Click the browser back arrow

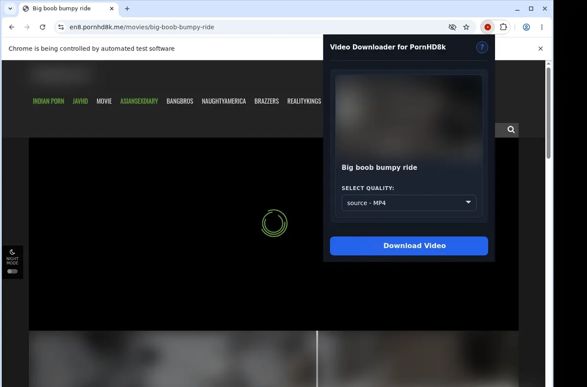tap(12, 27)
